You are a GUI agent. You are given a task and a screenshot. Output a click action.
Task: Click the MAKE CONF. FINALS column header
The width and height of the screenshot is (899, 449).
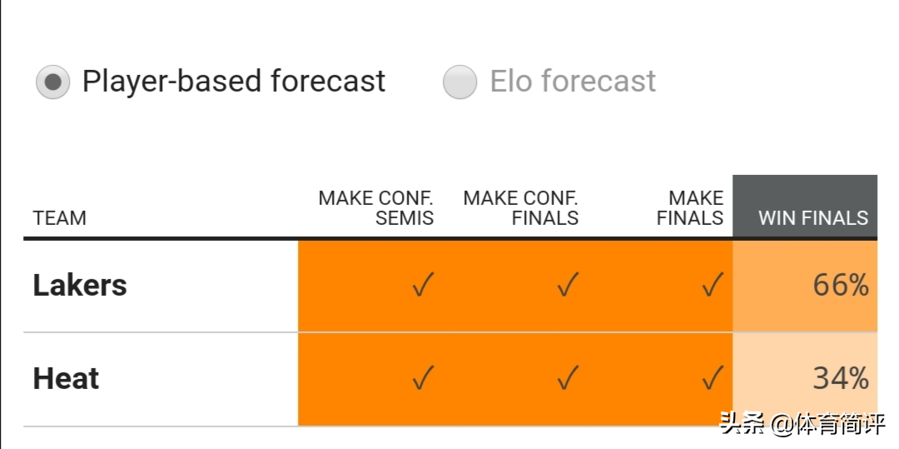click(x=521, y=208)
